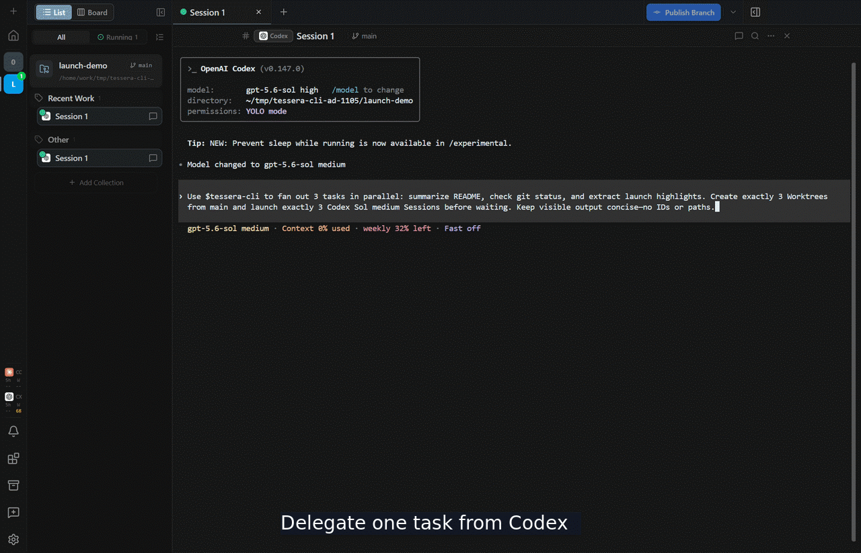The height and width of the screenshot is (553, 861).
Task: Search within the session
Action: pyautogui.click(x=755, y=36)
